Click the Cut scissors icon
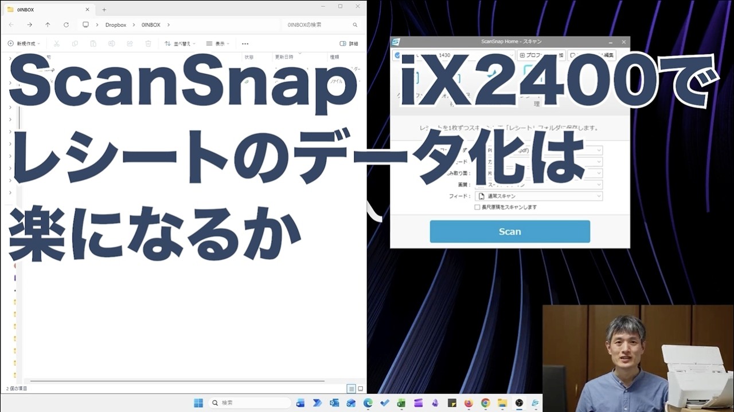 pos(57,43)
